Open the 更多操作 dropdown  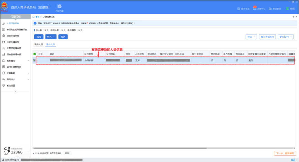pos(285,37)
